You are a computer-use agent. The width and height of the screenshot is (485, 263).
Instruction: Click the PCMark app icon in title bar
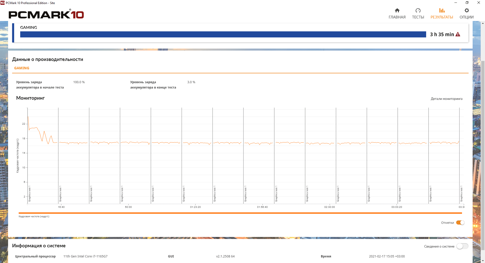[x=3, y=3]
